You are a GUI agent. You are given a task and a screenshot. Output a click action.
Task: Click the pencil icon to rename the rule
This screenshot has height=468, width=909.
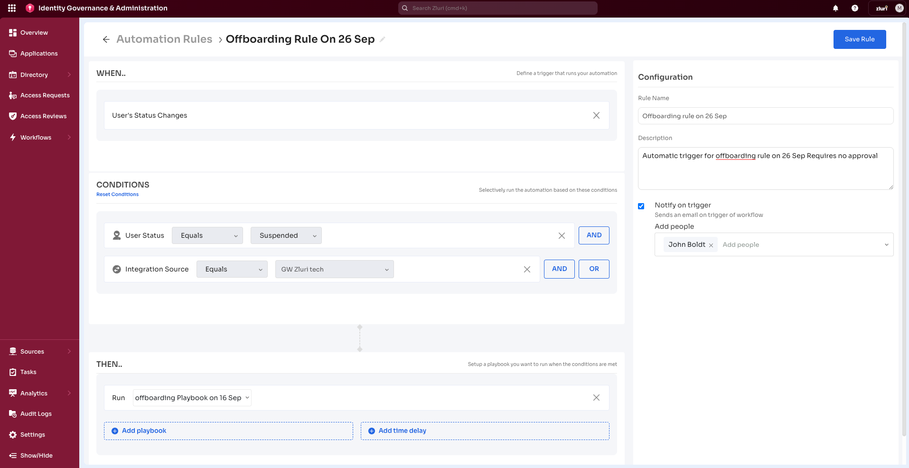(x=382, y=39)
